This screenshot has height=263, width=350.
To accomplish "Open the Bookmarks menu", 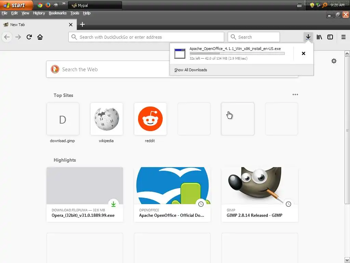I will pyautogui.click(x=57, y=13).
